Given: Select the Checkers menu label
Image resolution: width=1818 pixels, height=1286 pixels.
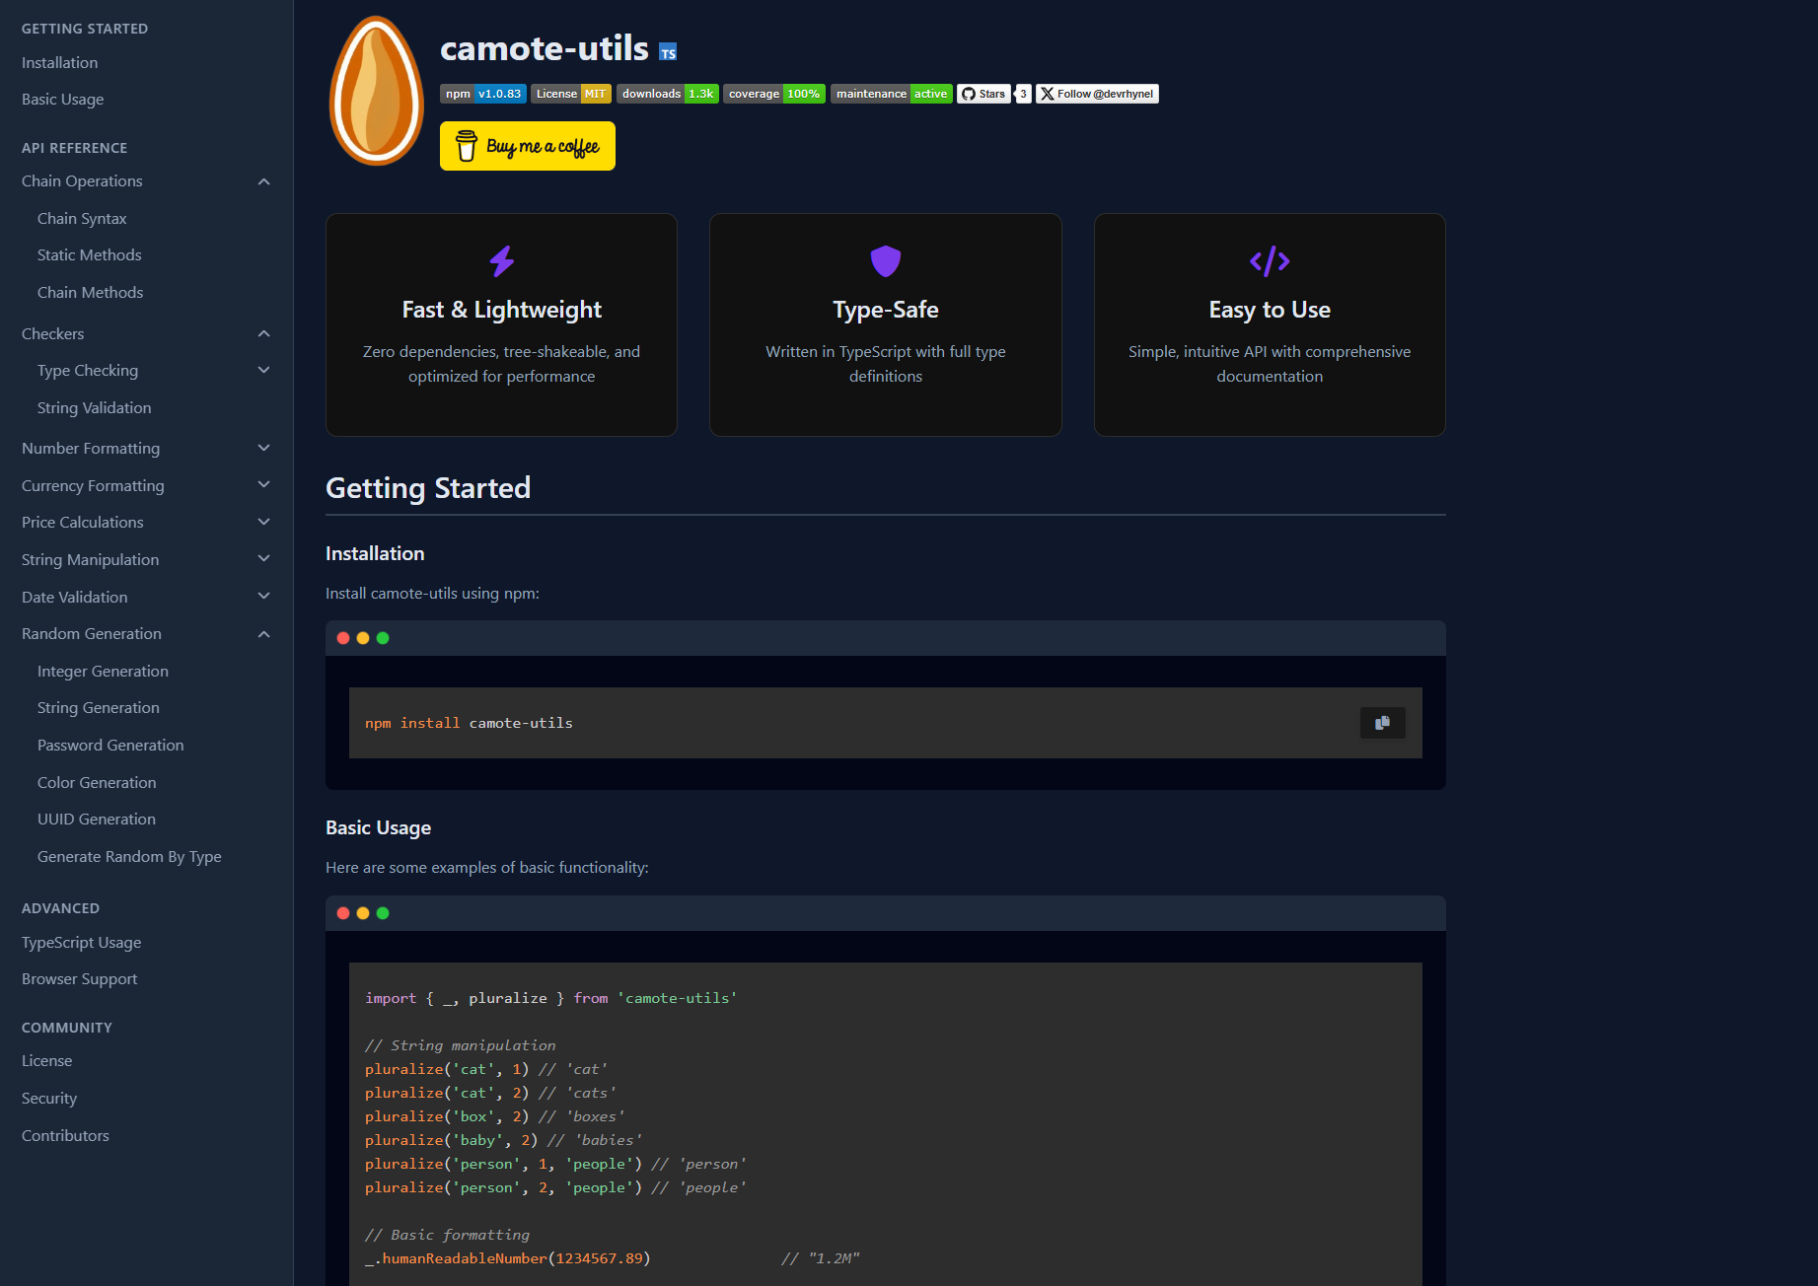Looking at the screenshot, I should click(x=53, y=334).
